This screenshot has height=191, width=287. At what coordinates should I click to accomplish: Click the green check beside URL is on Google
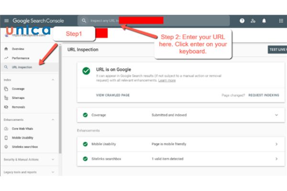click(x=86, y=71)
